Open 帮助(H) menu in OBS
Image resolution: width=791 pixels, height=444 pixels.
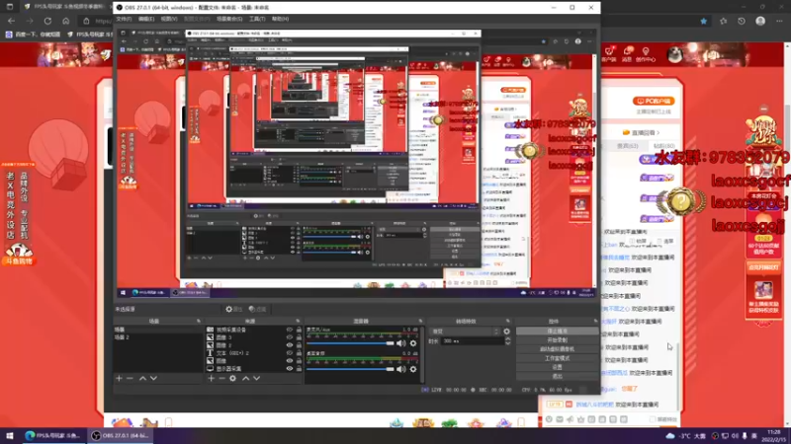tap(281, 19)
